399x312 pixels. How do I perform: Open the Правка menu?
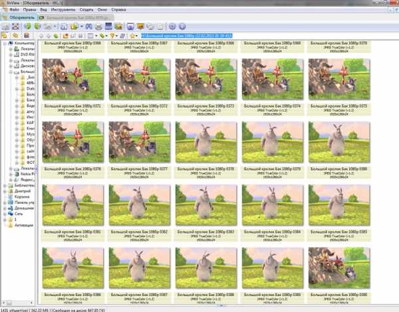click(29, 10)
